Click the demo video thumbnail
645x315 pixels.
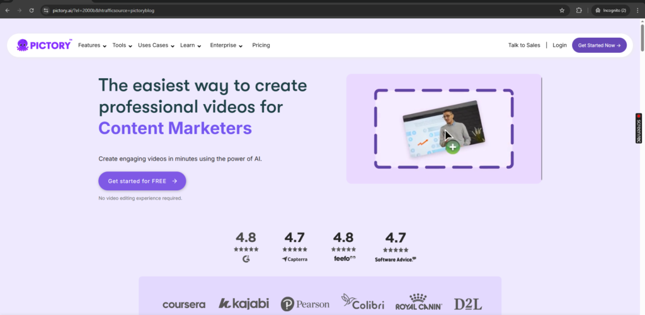[444, 129]
